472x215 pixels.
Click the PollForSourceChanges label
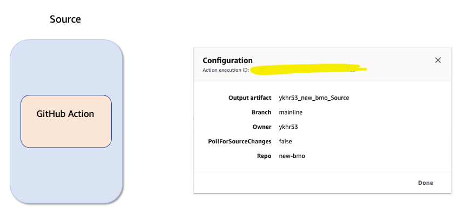(x=240, y=141)
